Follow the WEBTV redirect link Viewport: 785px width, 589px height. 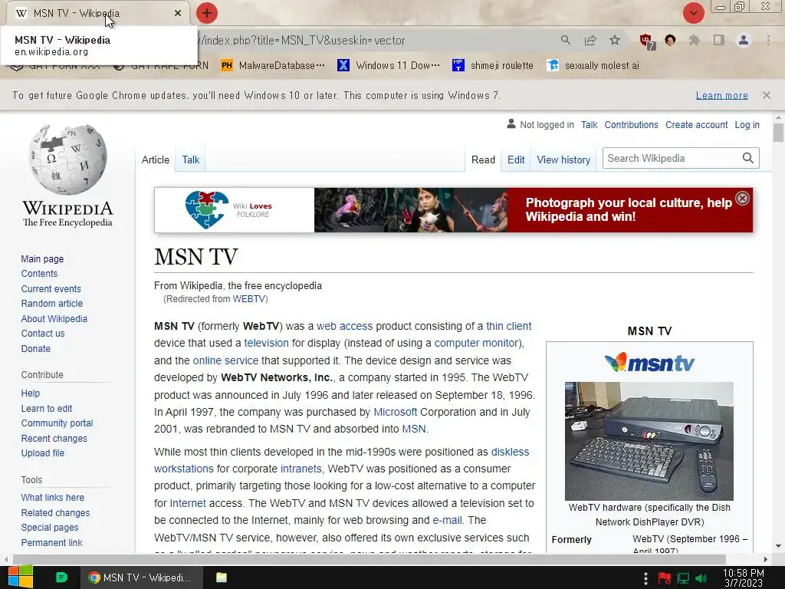click(x=249, y=299)
